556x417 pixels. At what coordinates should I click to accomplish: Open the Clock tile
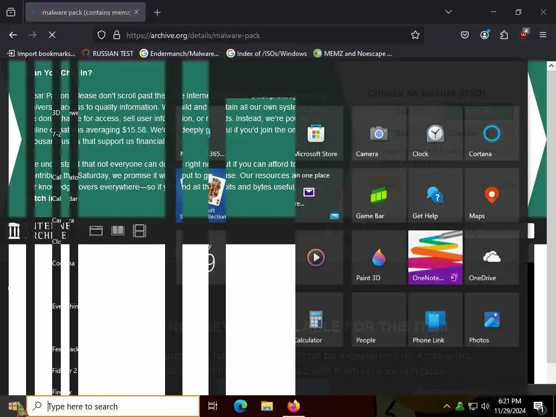coord(435,134)
